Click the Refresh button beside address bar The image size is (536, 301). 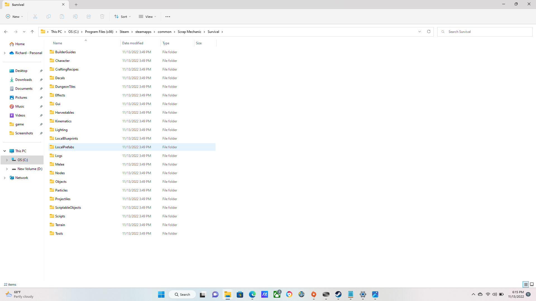coord(429,32)
